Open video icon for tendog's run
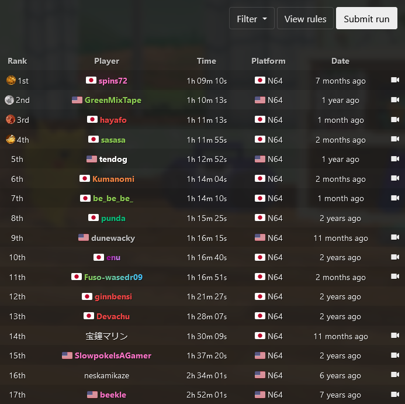The width and height of the screenshot is (405, 404). click(x=395, y=158)
